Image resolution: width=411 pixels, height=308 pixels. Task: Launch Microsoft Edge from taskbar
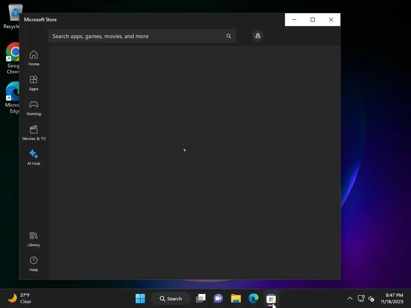tap(254, 298)
